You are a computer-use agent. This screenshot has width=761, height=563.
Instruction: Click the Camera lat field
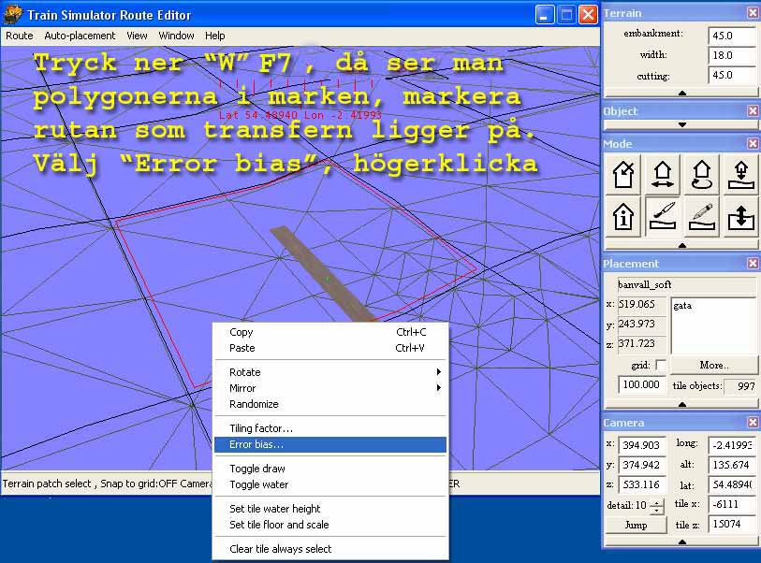click(732, 484)
